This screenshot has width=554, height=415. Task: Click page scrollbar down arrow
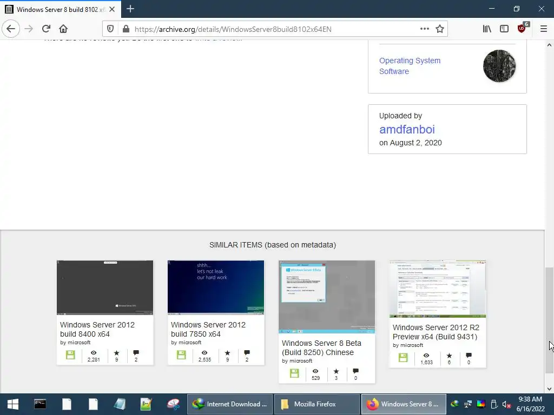(550, 389)
